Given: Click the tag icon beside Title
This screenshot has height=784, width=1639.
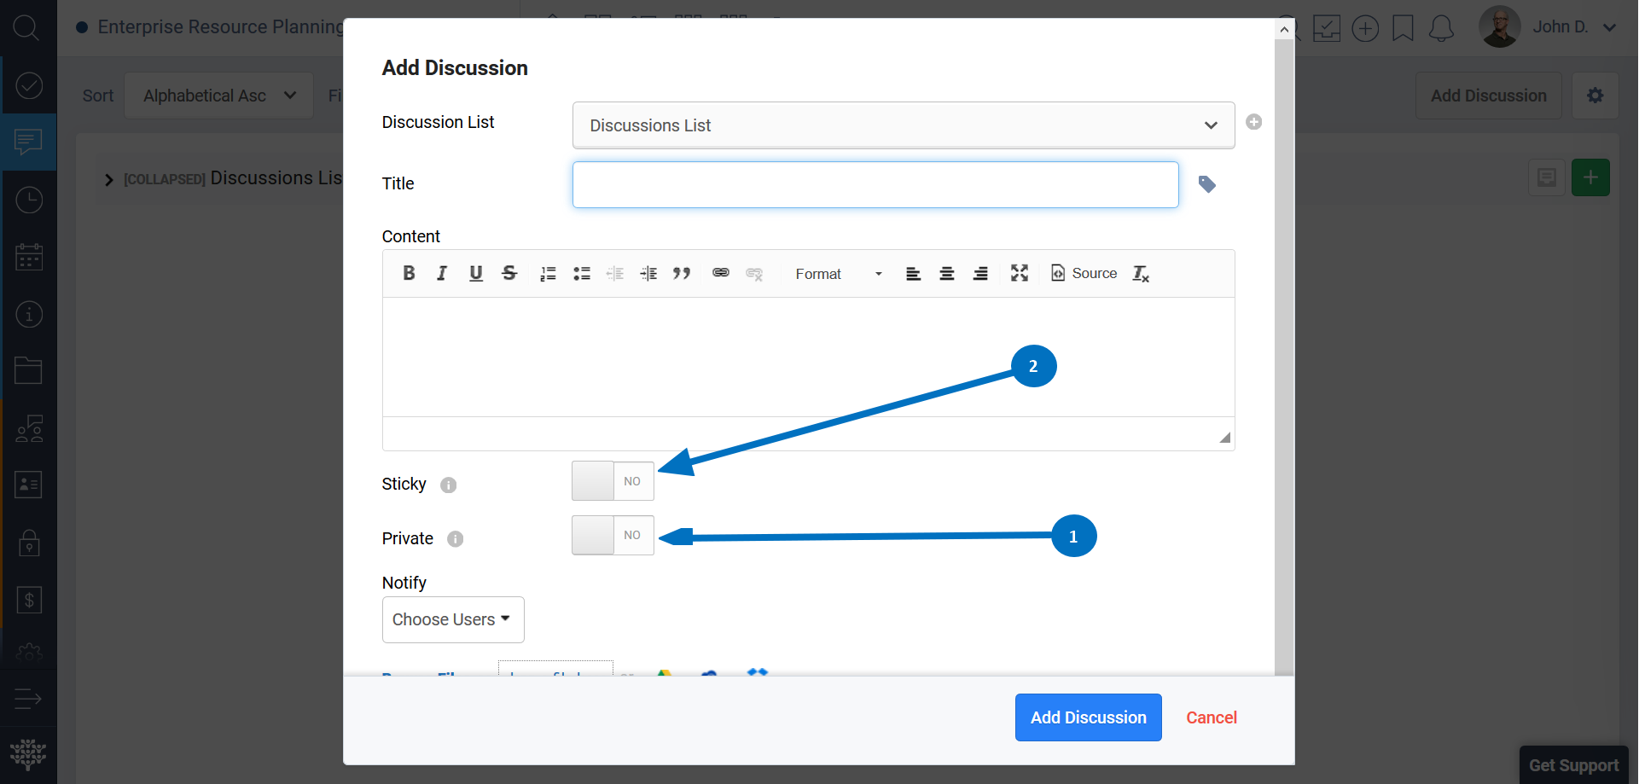Looking at the screenshot, I should pyautogui.click(x=1206, y=184).
